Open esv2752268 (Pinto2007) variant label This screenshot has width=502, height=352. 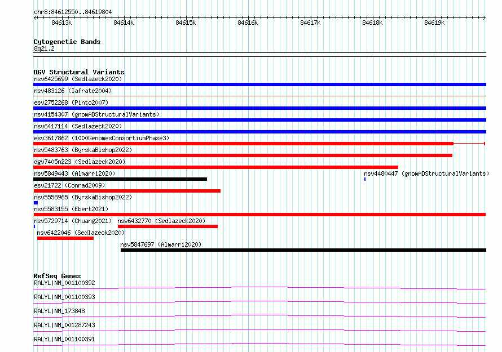(71, 103)
